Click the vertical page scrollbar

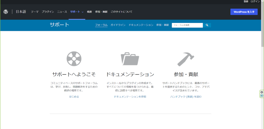pos(262,24)
